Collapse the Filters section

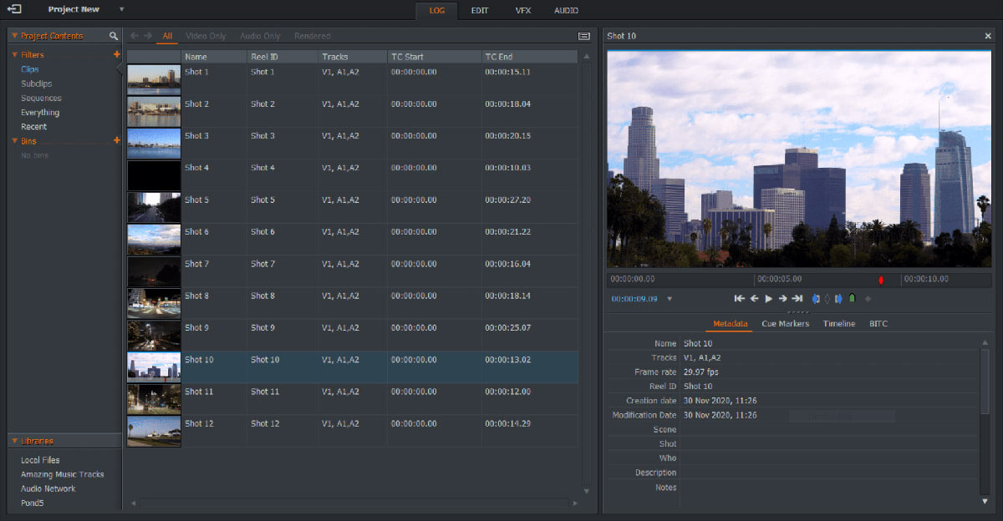tap(15, 55)
